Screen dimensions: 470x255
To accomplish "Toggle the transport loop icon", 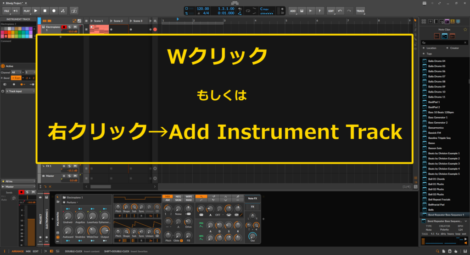I will (248, 11).
